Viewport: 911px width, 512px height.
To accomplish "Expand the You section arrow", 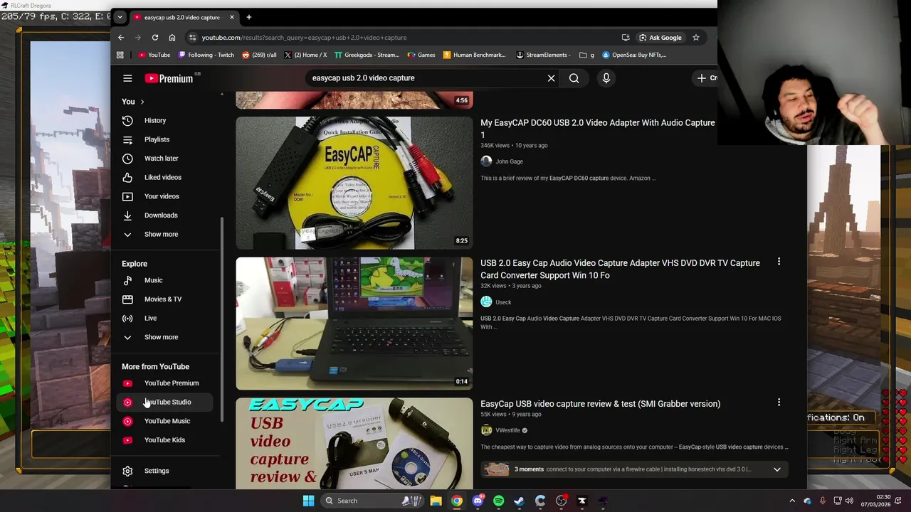I will point(142,102).
